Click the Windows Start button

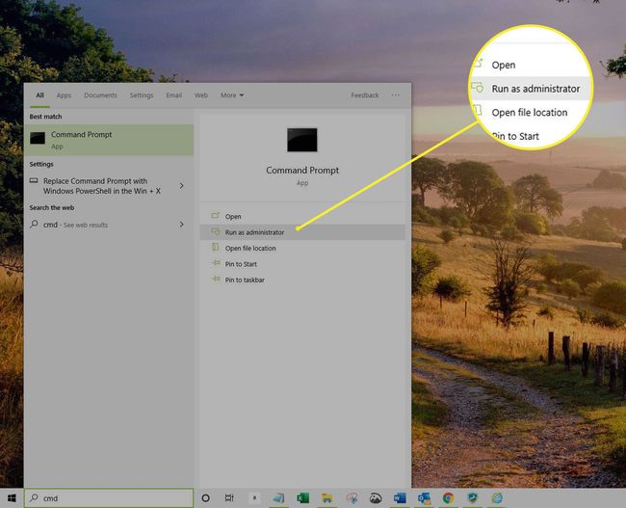coord(12,498)
